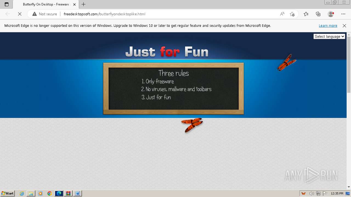Open Action Center flag icon
This screenshot has height=197, width=351.
click(x=325, y=193)
